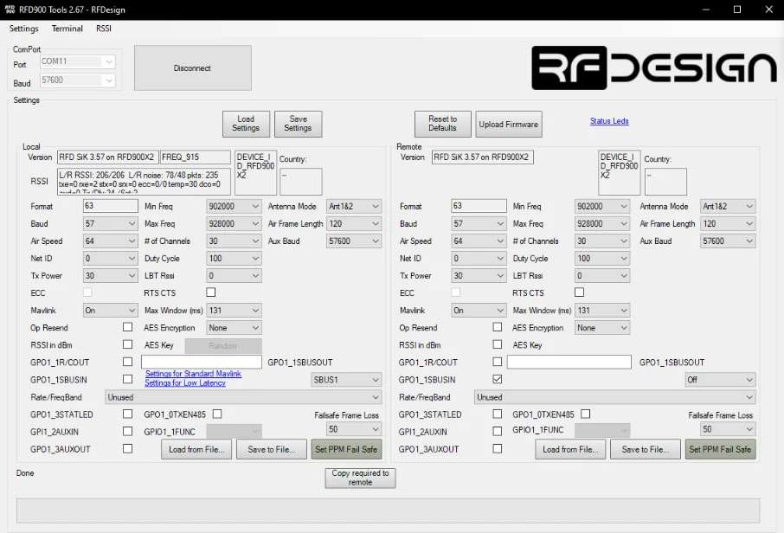Expand the Local Net ID dropdown

coord(111,259)
